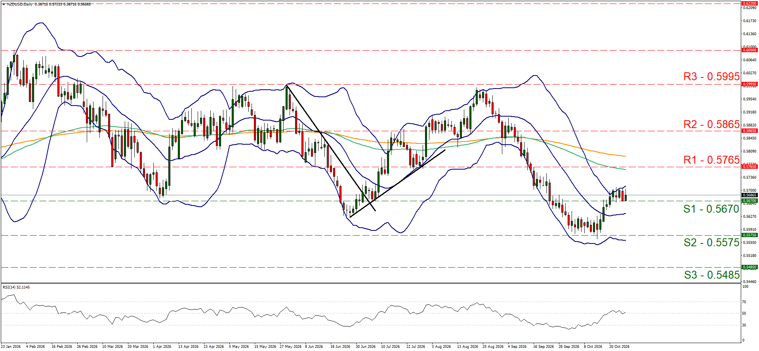Select the 27 May 2026 date label

pyautogui.click(x=291, y=347)
